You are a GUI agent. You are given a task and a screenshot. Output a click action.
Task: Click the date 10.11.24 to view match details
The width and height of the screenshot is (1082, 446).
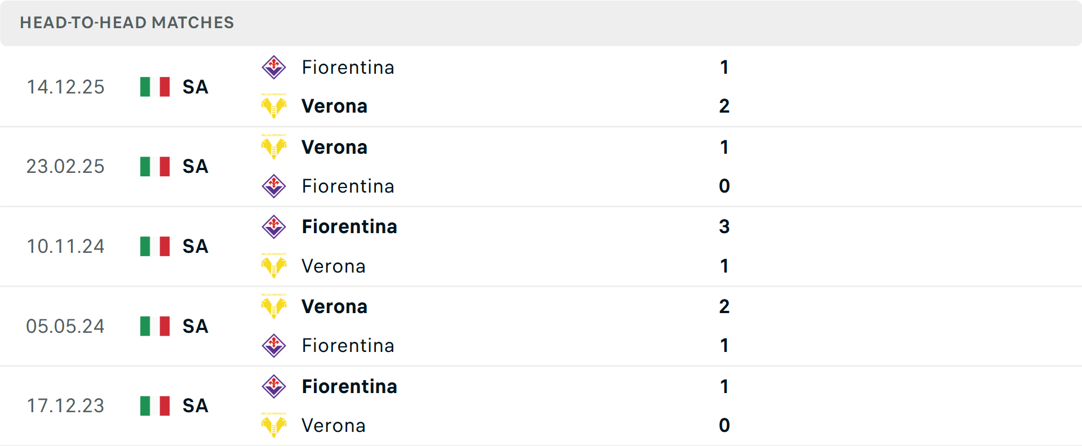65,246
